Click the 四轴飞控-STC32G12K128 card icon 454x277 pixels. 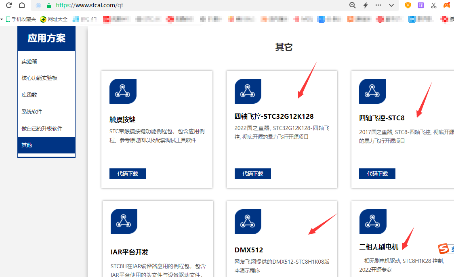[x=248, y=91]
